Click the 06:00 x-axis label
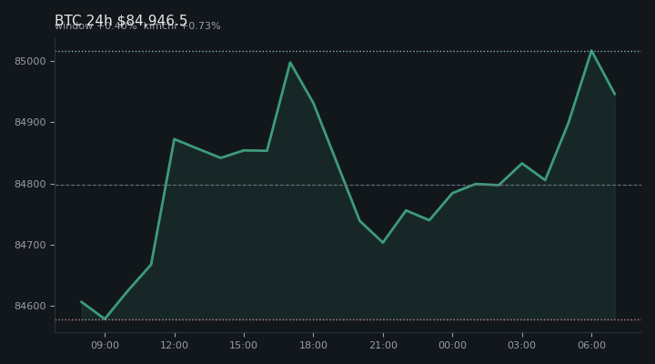Viewport: 655px width, 364px height. tap(591, 345)
